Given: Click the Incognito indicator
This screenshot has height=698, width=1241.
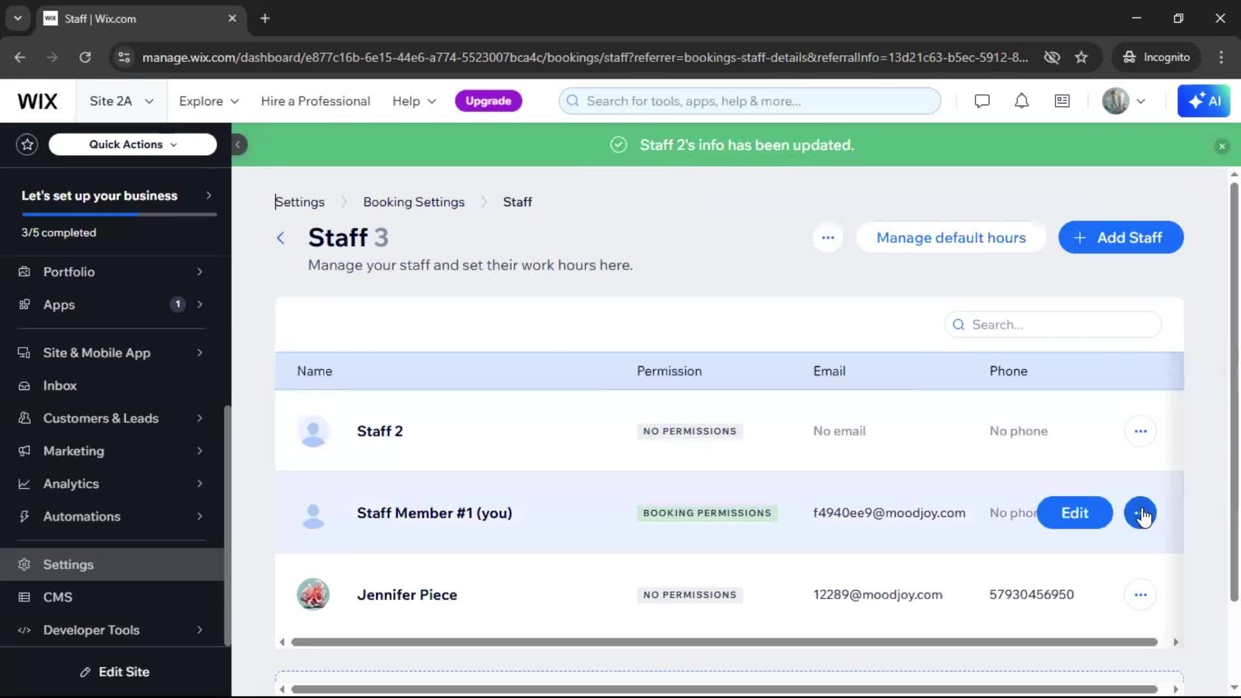Looking at the screenshot, I should tap(1157, 58).
